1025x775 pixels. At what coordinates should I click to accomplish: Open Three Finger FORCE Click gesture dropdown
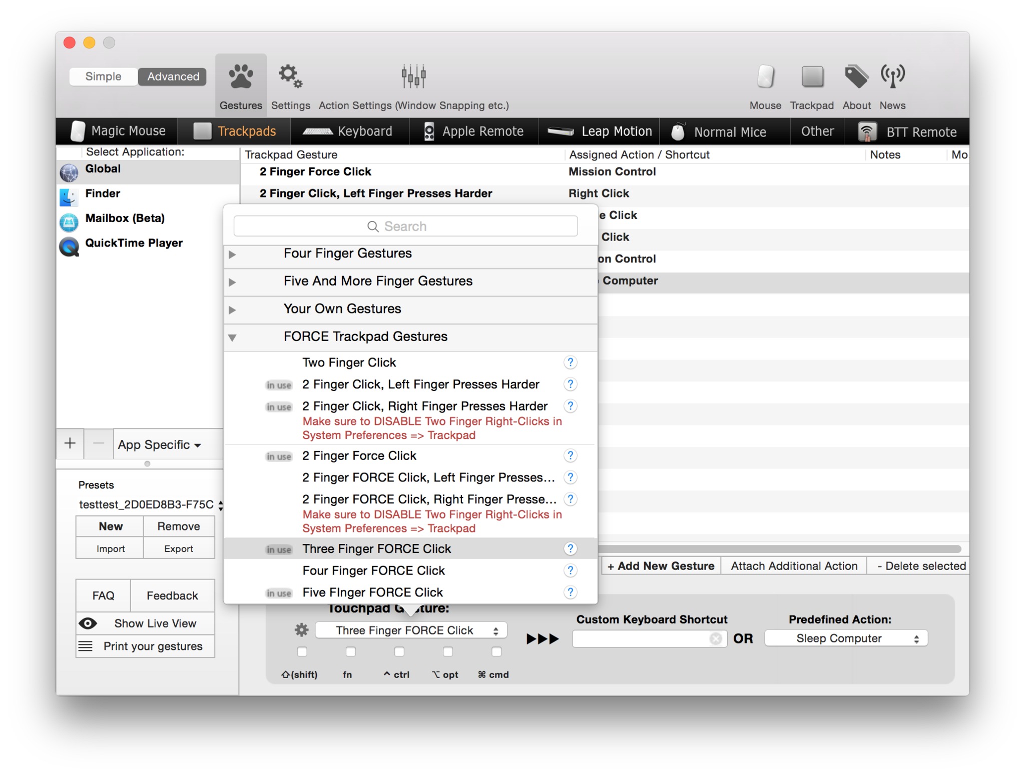tap(411, 630)
